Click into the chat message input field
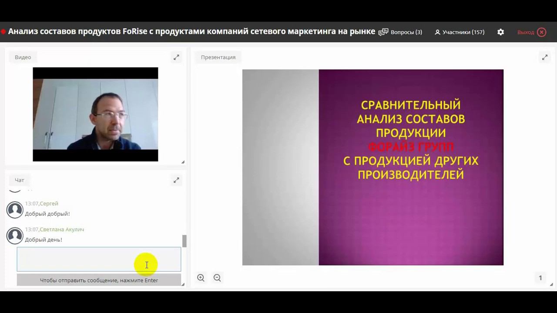The height and width of the screenshot is (313, 557). [99, 260]
